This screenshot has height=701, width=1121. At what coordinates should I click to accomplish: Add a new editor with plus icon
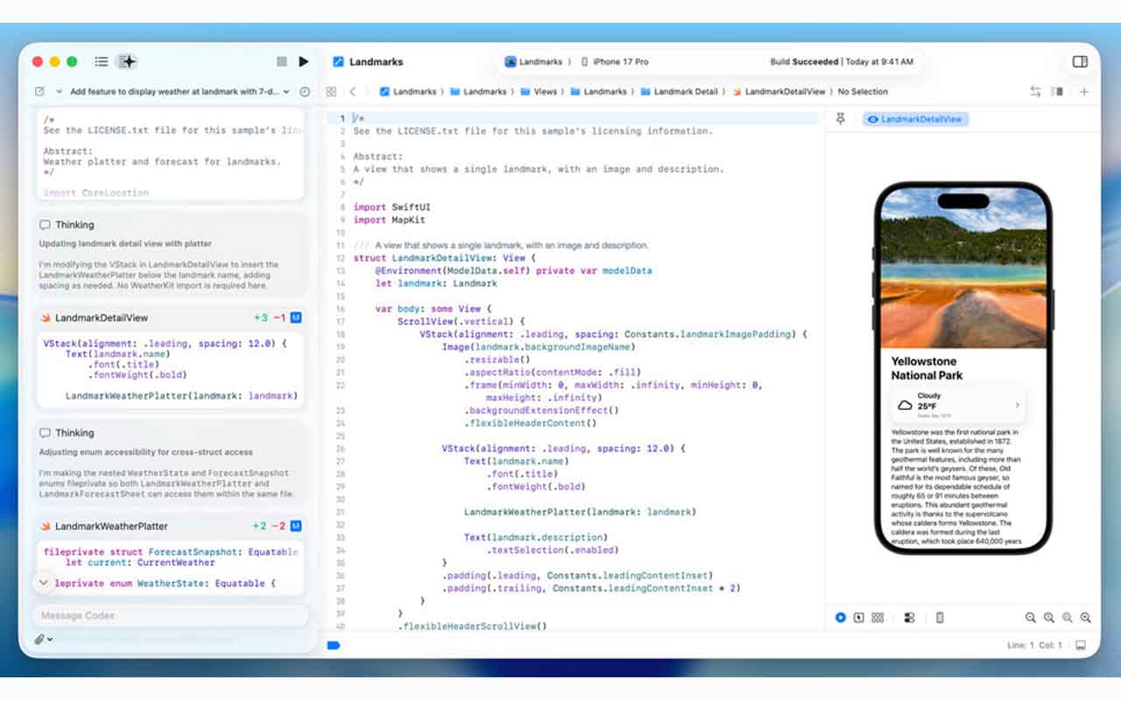(1084, 91)
